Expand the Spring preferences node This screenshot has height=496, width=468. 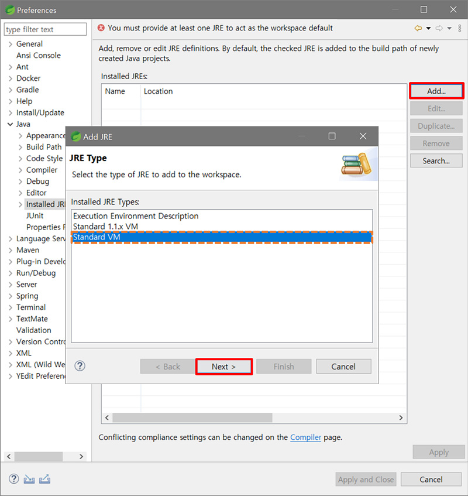(x=11, y=296)
